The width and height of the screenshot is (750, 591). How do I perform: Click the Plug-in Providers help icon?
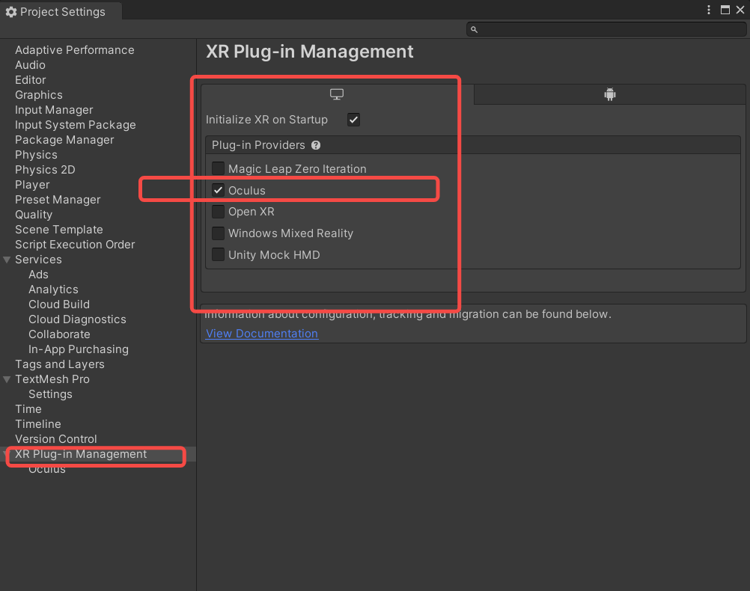pos(316,145)
